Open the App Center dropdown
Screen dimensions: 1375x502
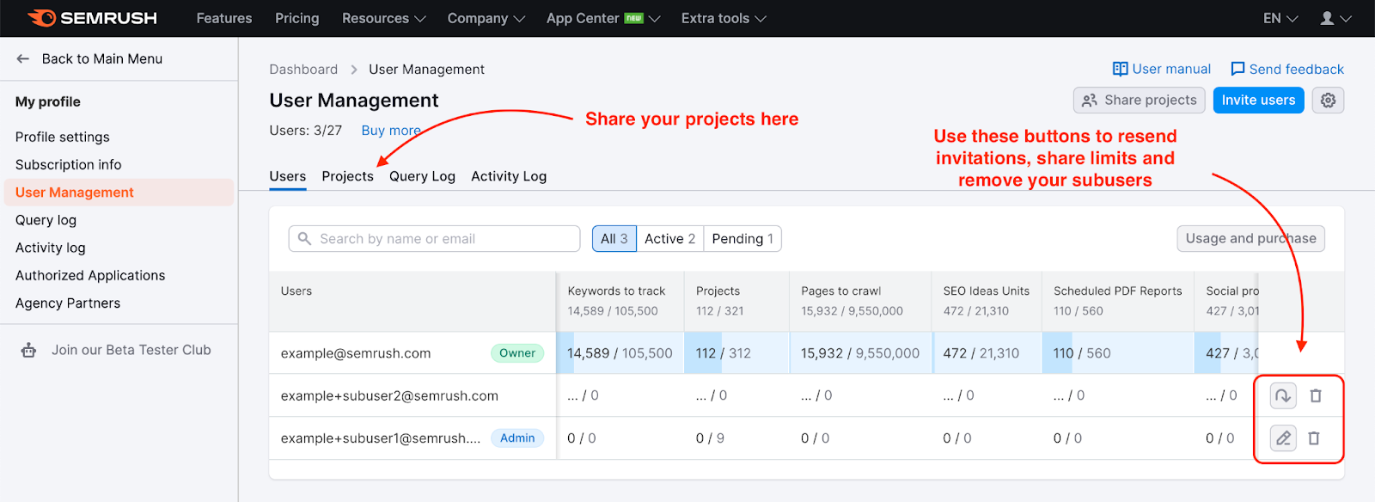pyautogui.click(x=603, y=18)
